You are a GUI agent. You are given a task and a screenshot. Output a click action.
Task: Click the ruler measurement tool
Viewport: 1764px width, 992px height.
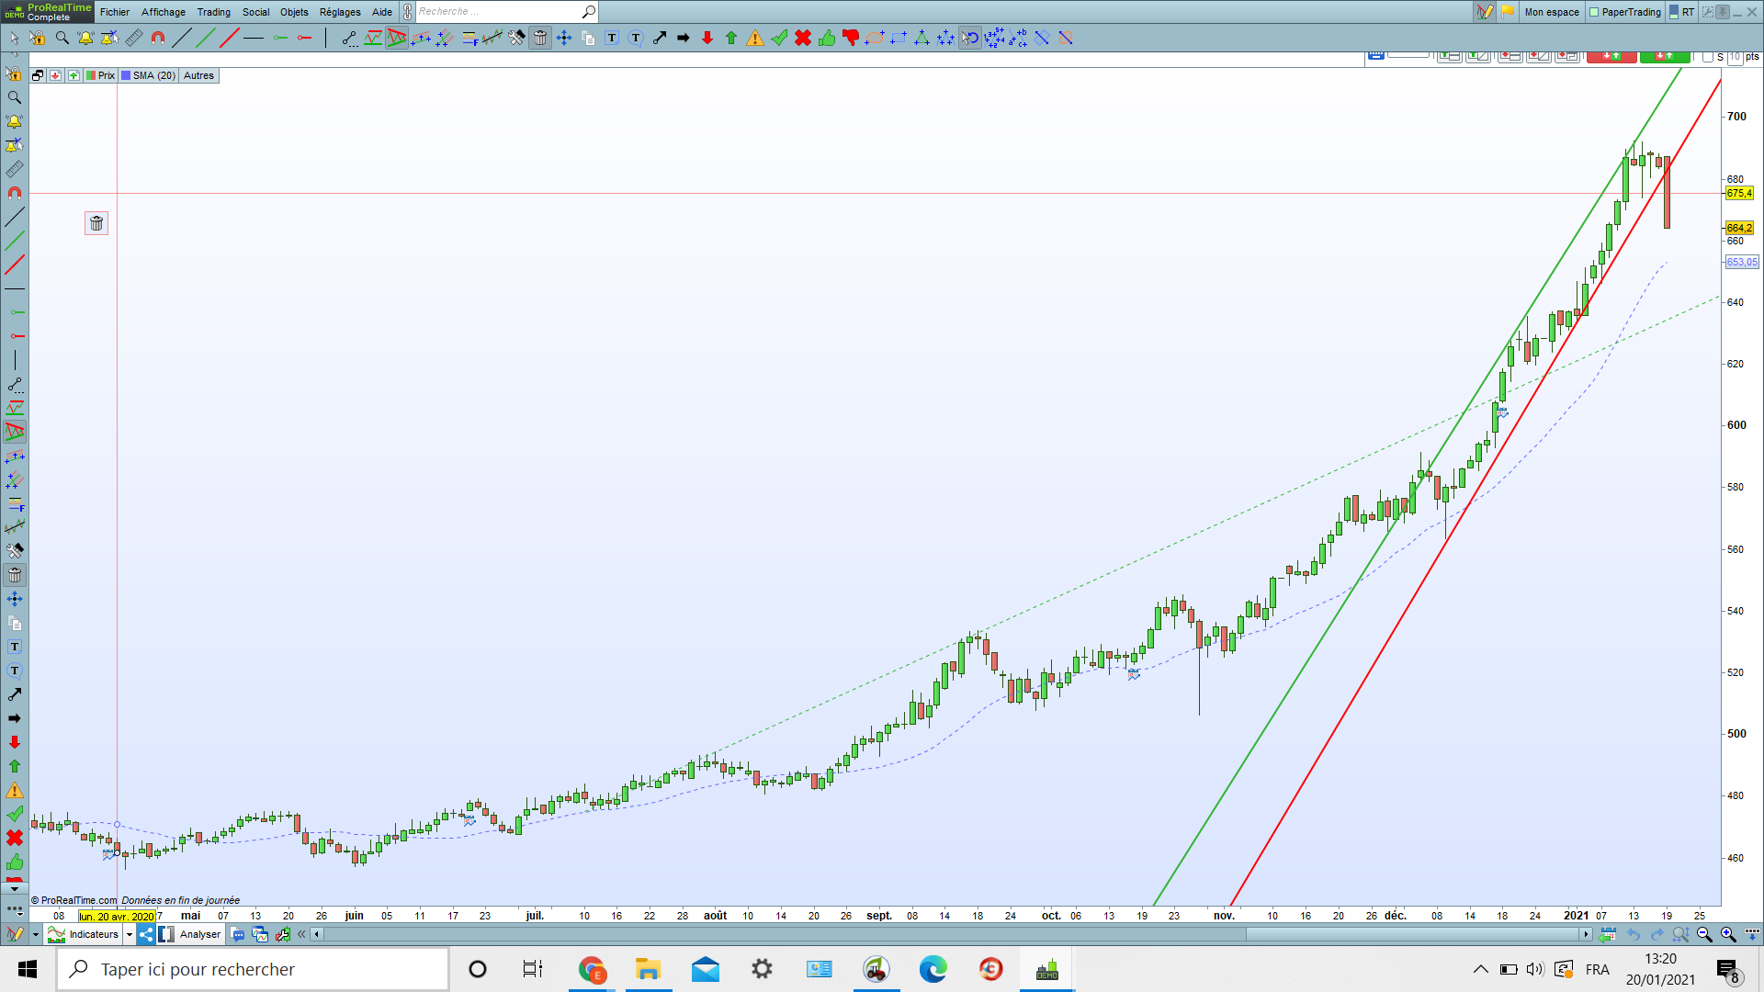tap(134, 38)
